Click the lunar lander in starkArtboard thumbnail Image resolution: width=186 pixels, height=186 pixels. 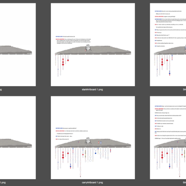point(88,48)
